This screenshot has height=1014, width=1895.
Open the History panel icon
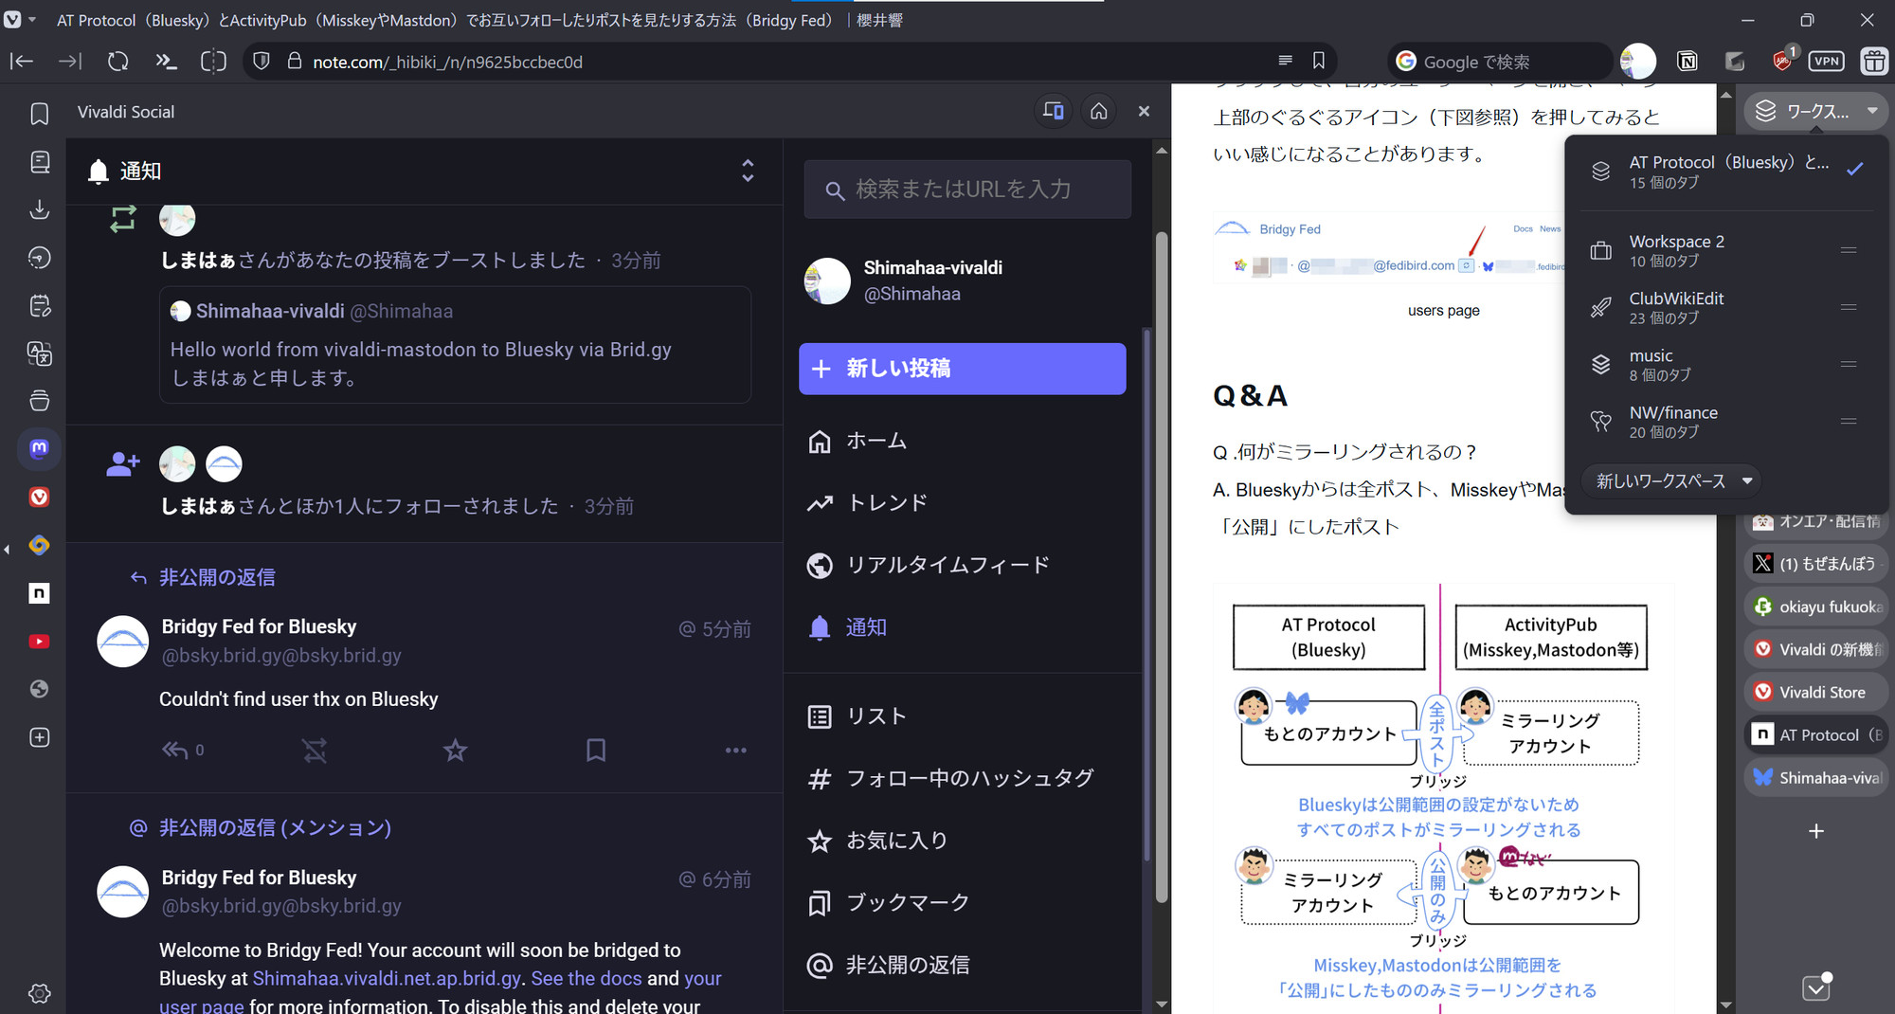tap(39, 258)
